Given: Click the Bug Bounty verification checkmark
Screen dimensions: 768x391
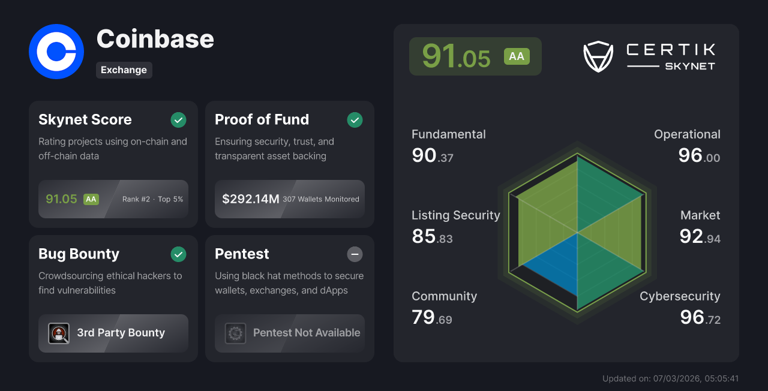Looking at the screenshot, I should [178, 254].
